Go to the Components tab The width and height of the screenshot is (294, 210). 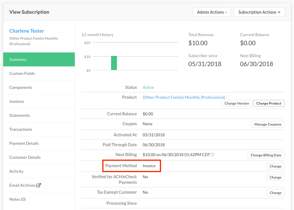21,87
